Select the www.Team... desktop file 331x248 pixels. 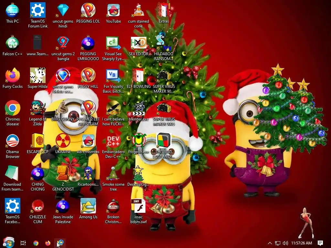point(37,43)
